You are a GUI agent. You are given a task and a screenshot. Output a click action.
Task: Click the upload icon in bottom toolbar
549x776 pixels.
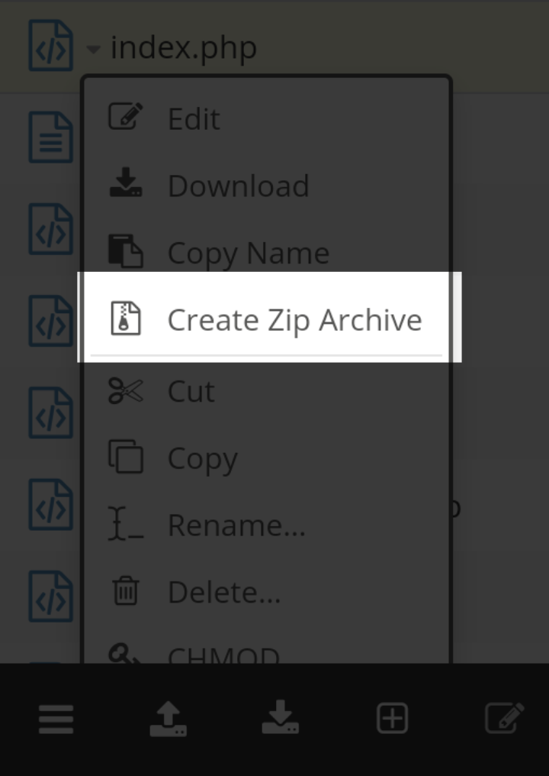(x=168, y=719)
